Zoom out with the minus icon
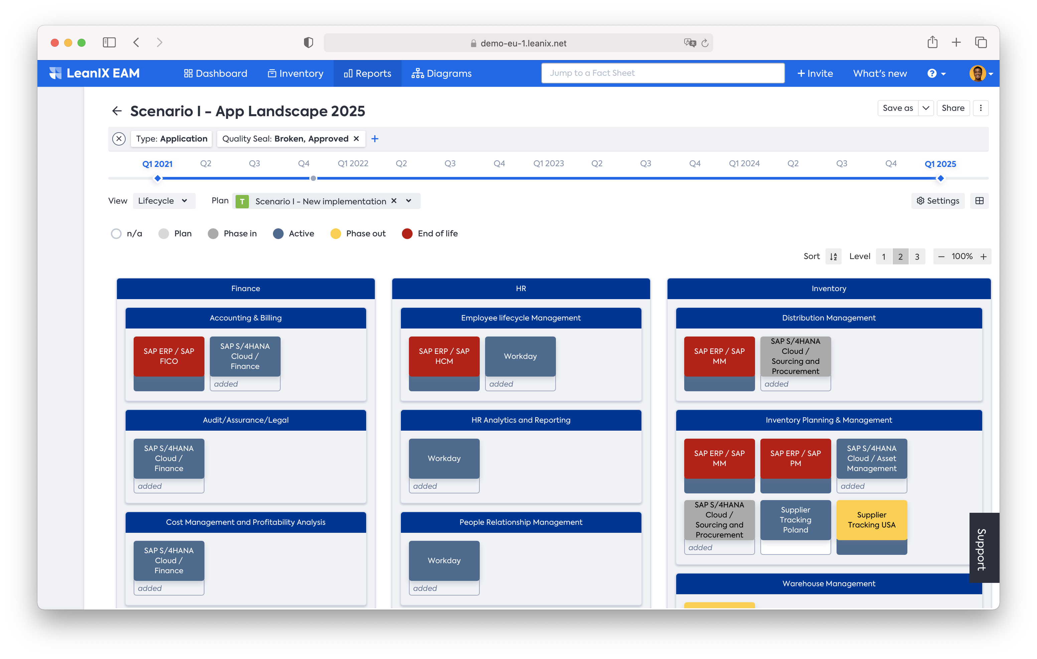This screenshot has height=659, width=1037. [x=941, y=256]
